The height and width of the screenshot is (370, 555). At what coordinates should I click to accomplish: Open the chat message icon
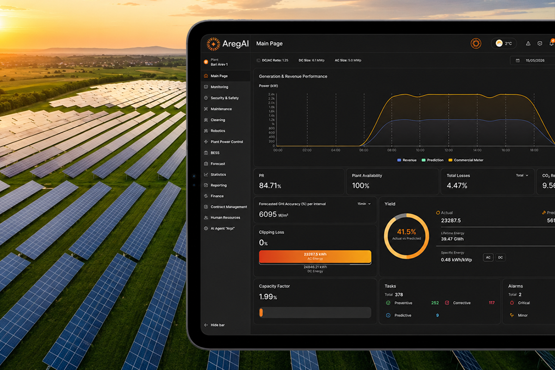[540, 43]
